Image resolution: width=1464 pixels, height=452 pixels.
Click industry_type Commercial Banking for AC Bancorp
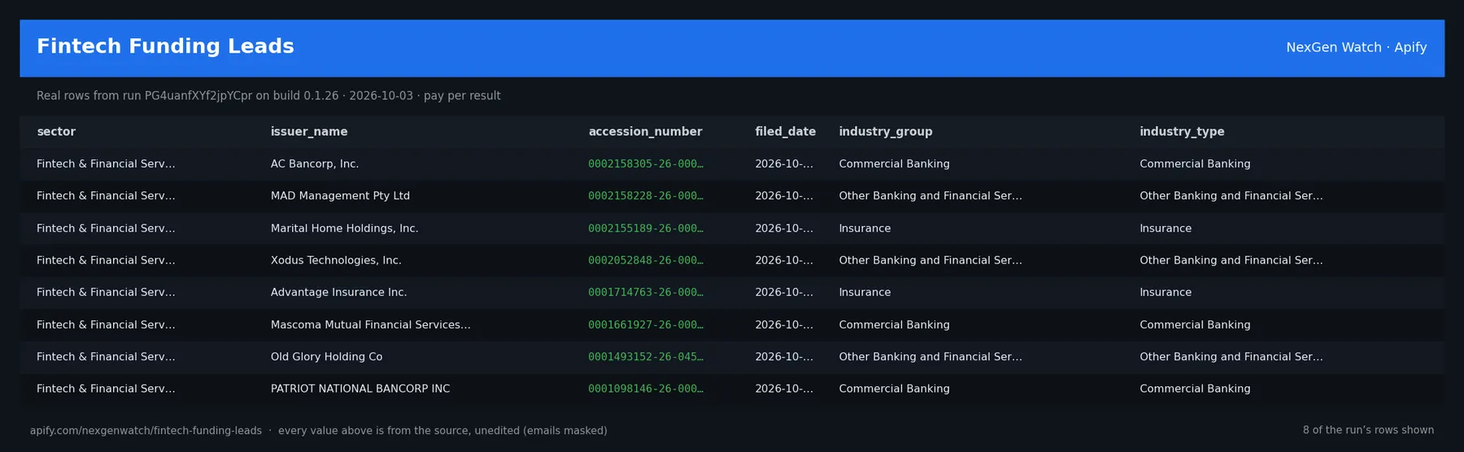[x=1195, y=164]
